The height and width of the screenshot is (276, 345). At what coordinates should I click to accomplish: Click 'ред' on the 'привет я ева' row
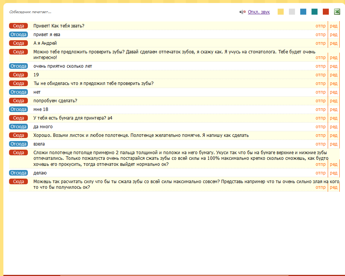[334, 35]
